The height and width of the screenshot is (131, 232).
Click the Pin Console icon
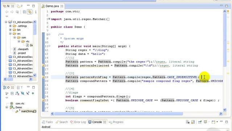[200, 122]
